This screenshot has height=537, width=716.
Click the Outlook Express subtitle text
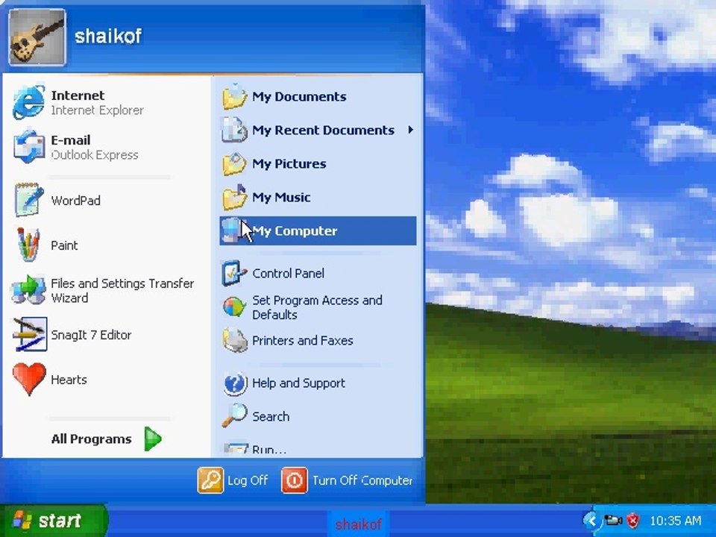[95, 155]
